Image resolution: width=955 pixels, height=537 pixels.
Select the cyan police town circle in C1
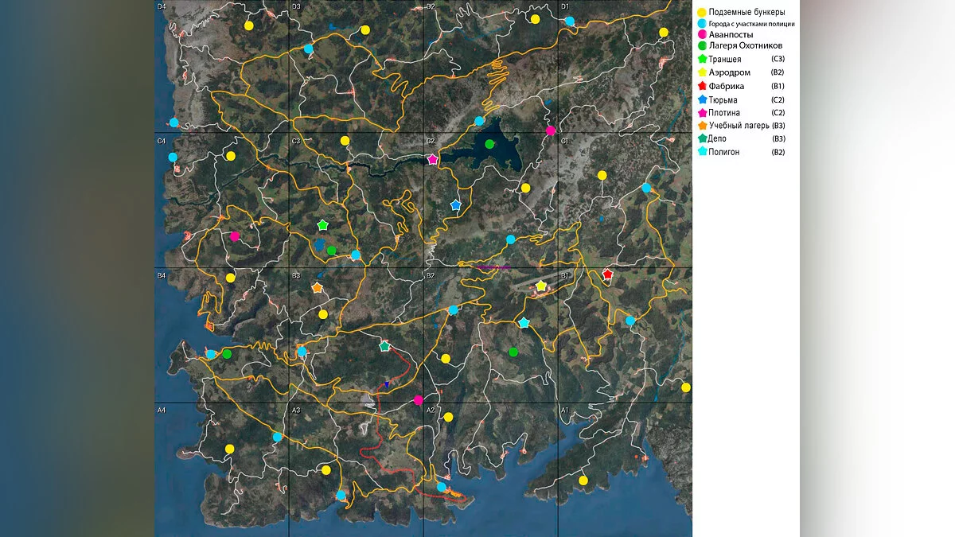(x=646, y=188)
